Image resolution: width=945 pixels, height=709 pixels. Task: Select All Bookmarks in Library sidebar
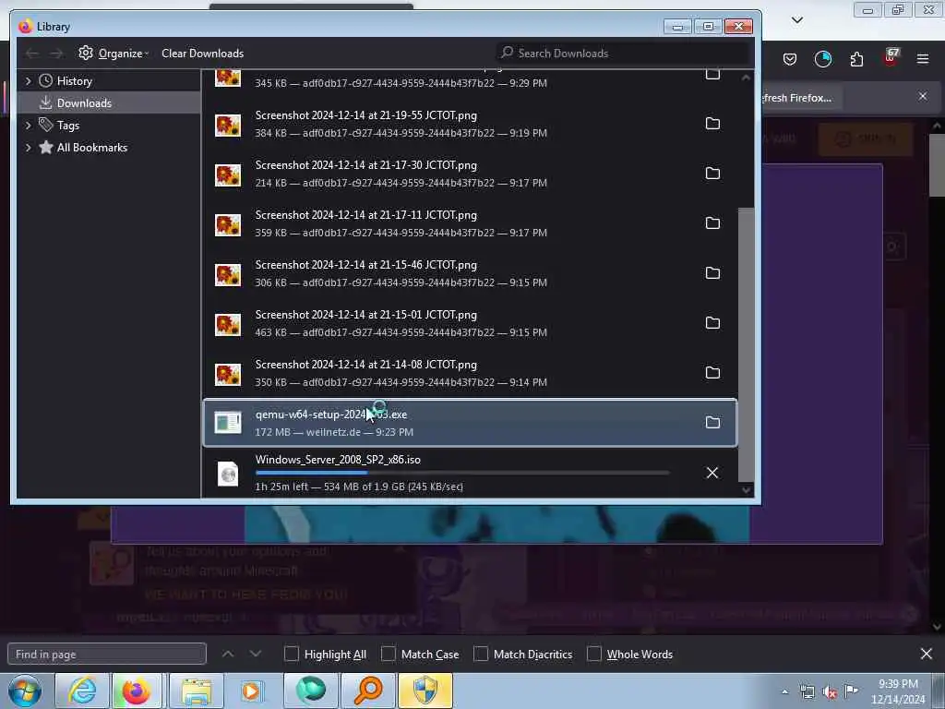pyautogui.click(x=91, y=148)
